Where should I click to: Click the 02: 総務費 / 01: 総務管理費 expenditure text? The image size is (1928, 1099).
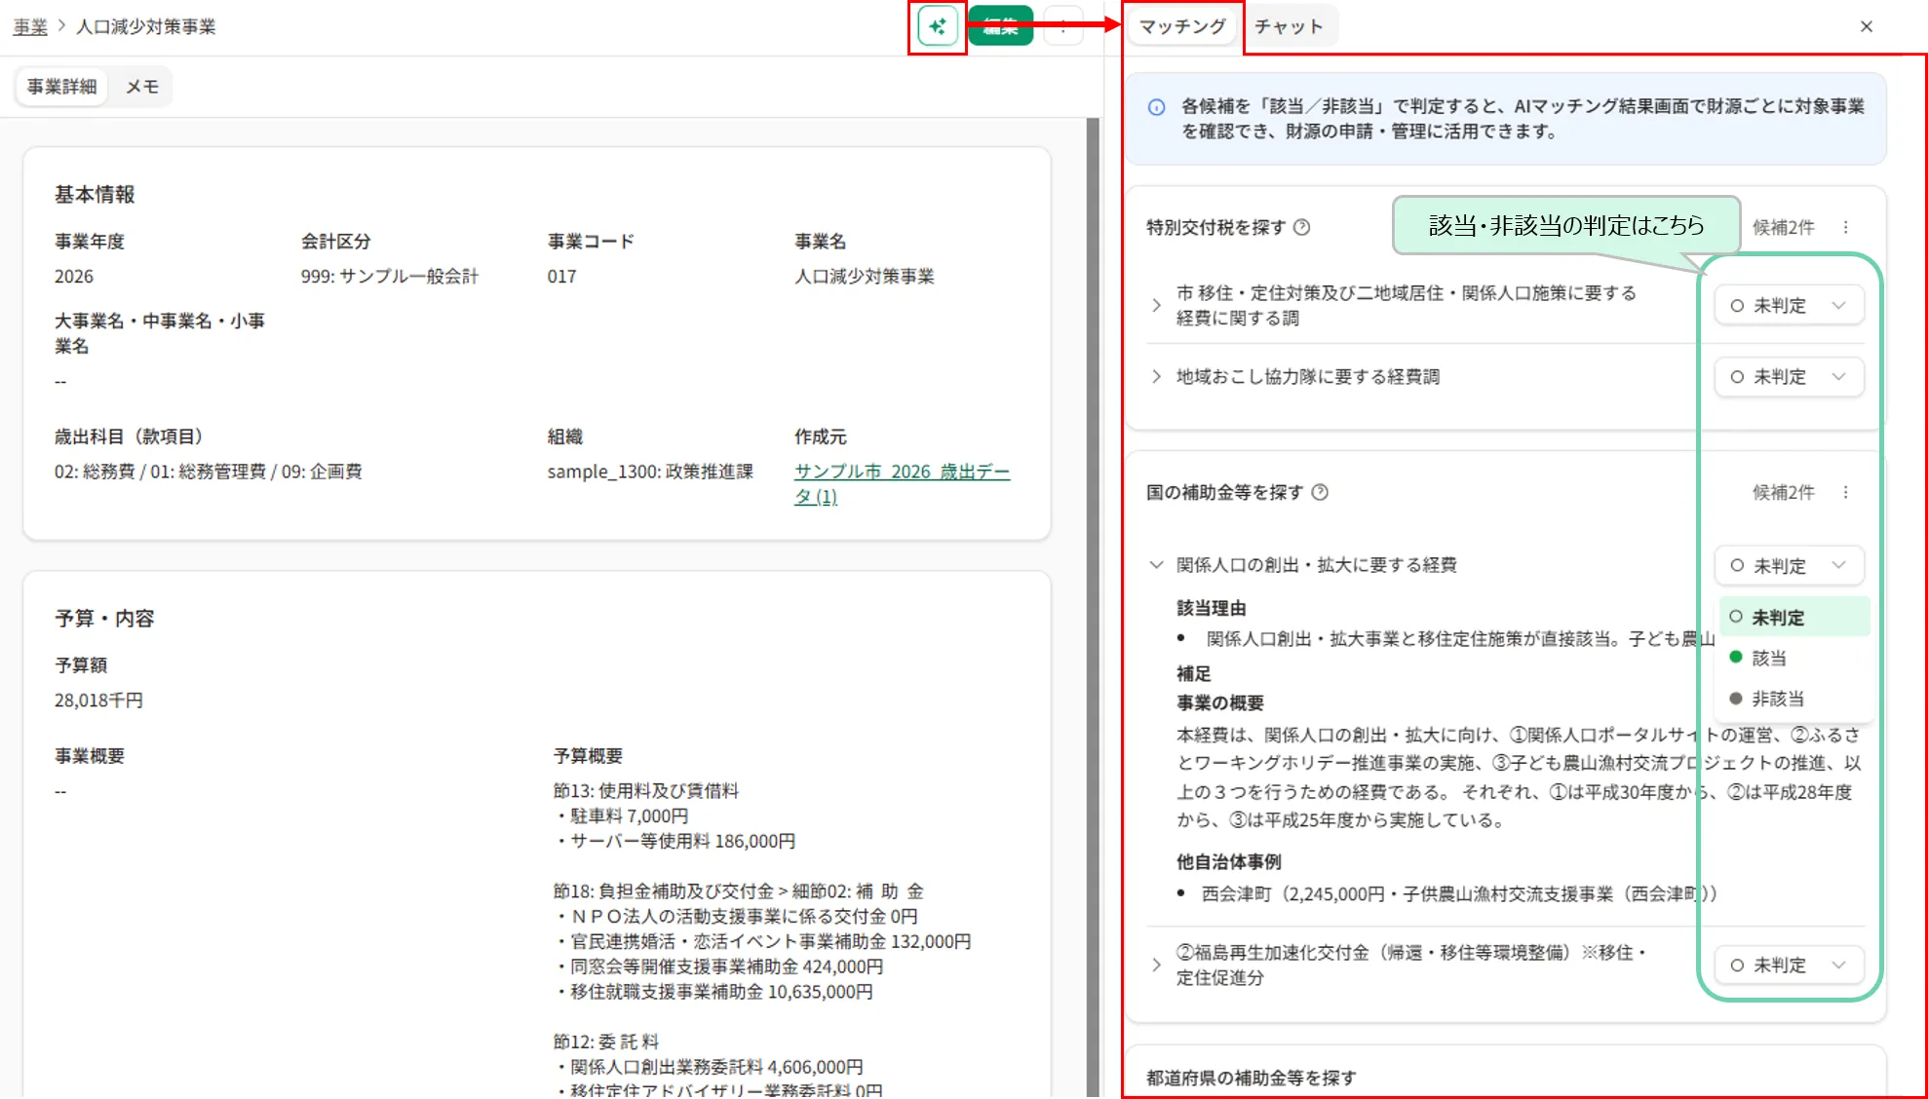[208, 472]
